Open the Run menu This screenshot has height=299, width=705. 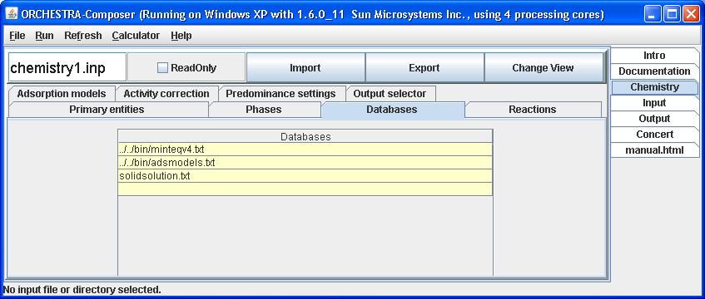44,36
